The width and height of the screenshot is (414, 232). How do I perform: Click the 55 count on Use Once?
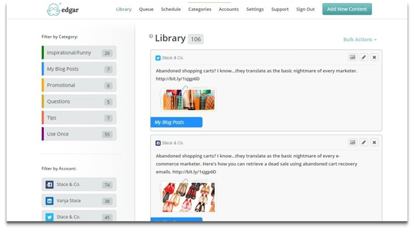(107, 134)
